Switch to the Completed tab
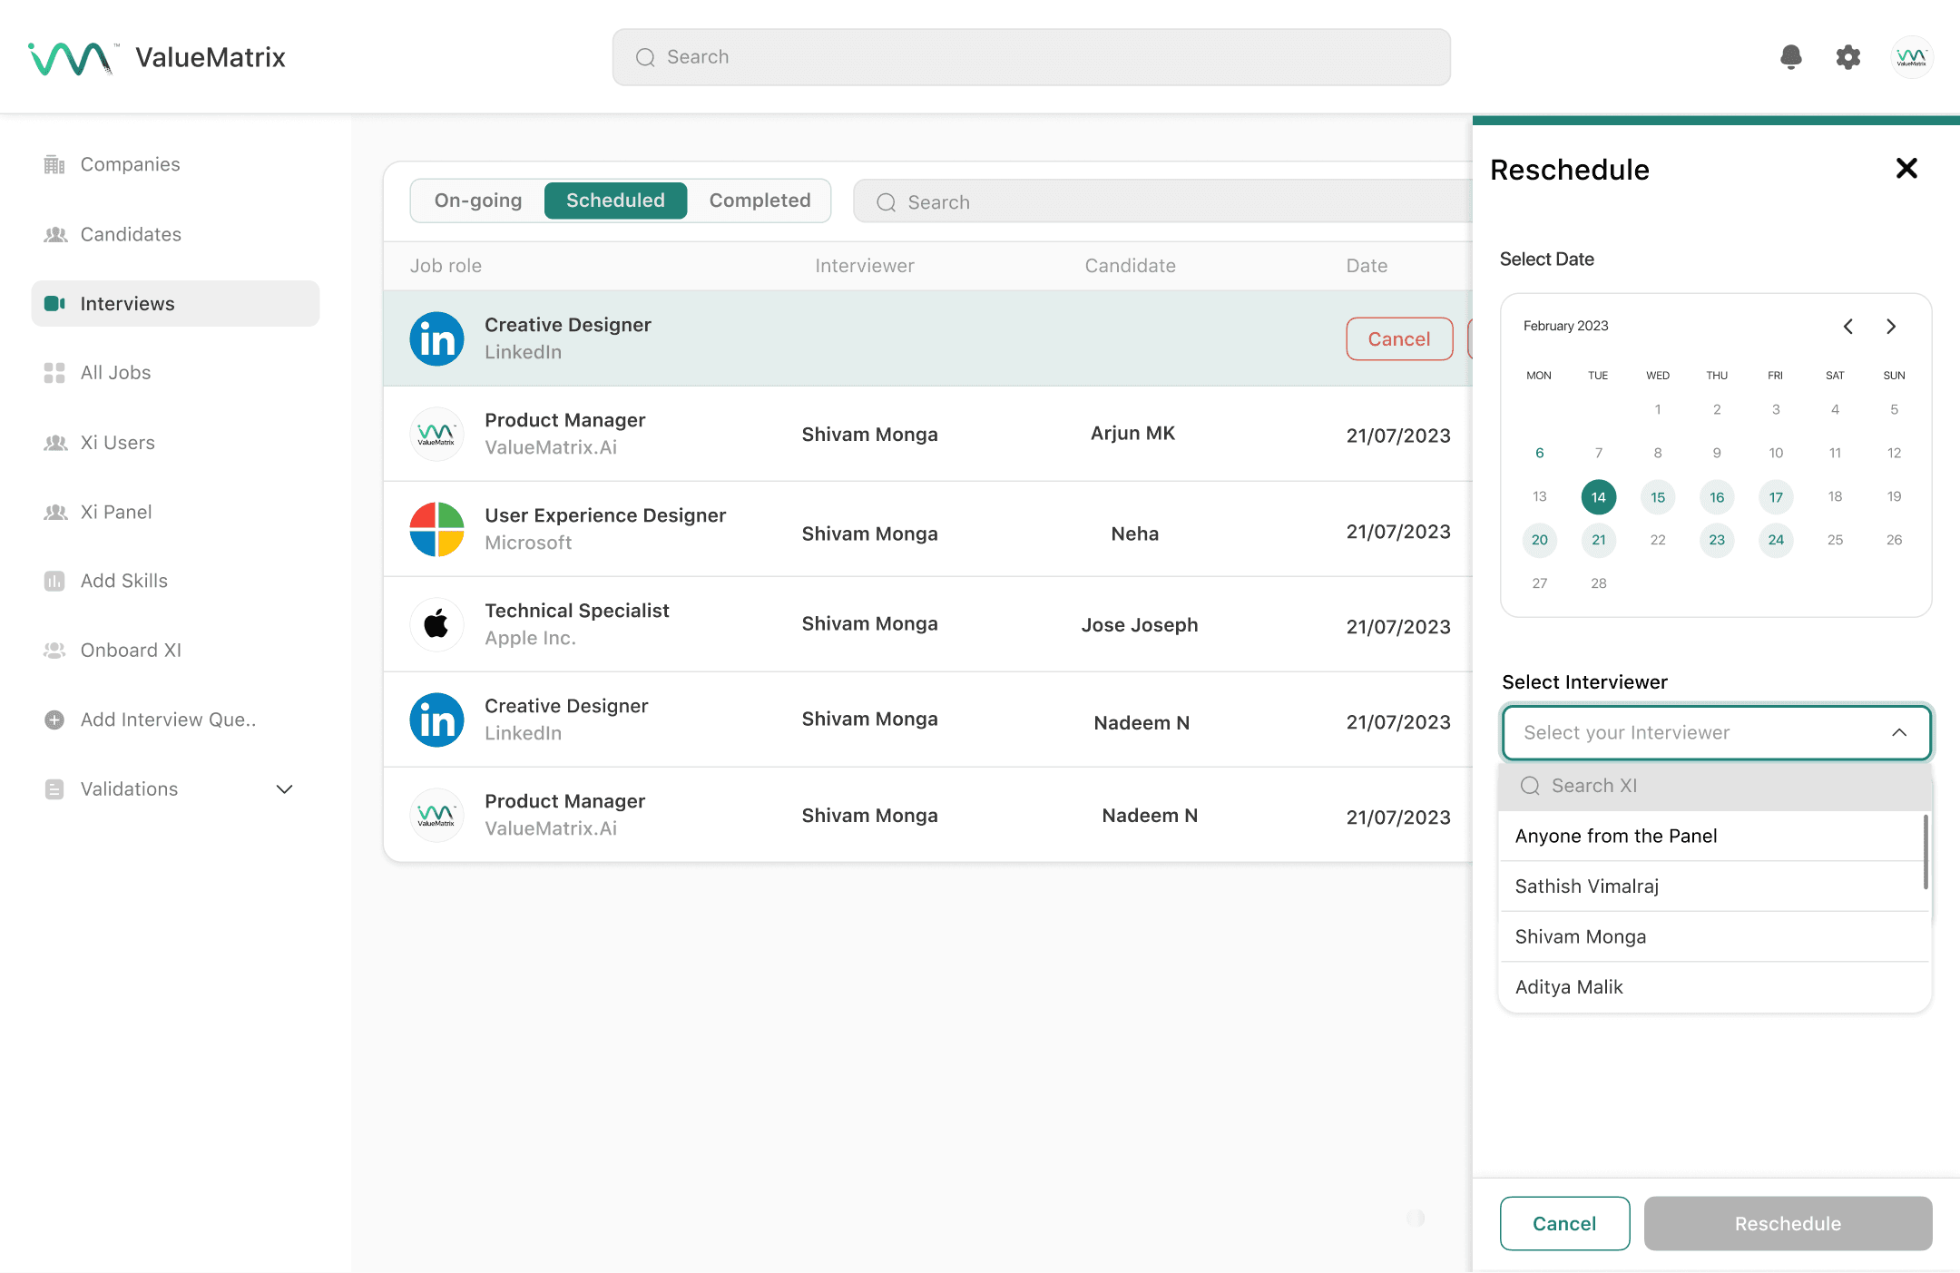Screen dimensions: 1960x1273 click(759, 201)
